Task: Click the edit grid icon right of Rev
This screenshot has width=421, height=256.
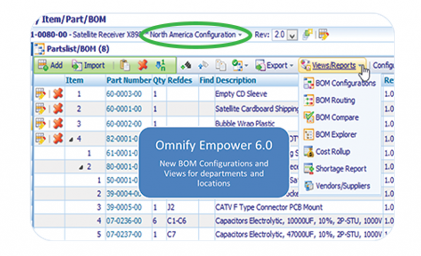Action: (324, 34)
